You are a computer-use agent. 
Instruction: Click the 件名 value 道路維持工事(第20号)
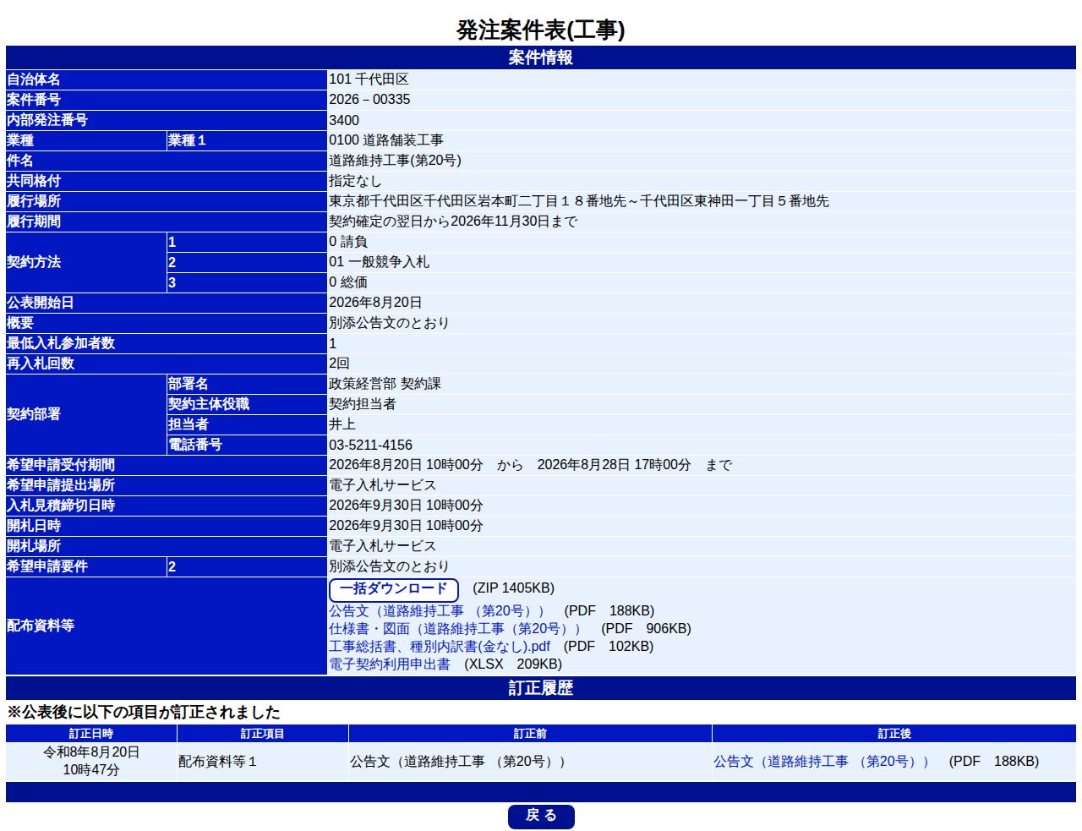point(395,161)
